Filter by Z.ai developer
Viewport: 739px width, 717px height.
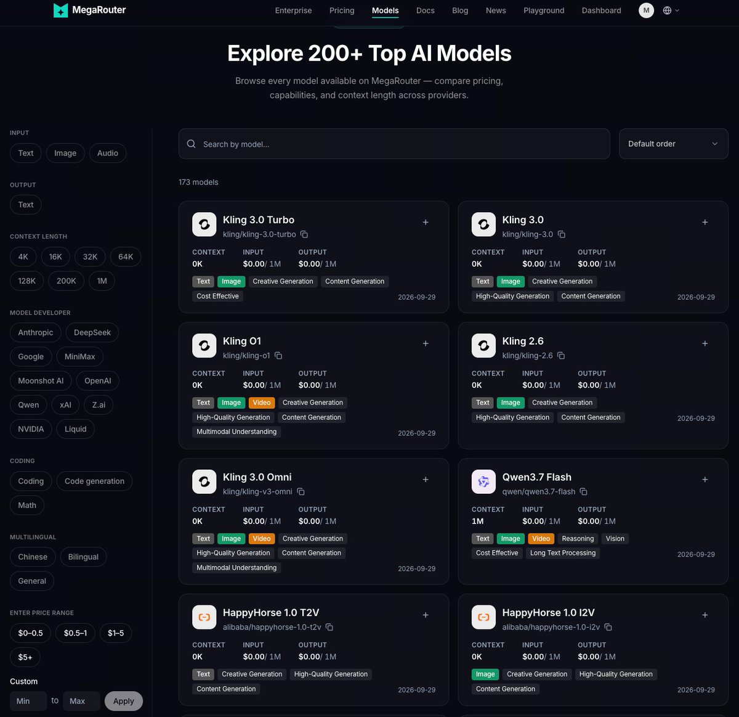pyautogui.click(x=99, y=404)
